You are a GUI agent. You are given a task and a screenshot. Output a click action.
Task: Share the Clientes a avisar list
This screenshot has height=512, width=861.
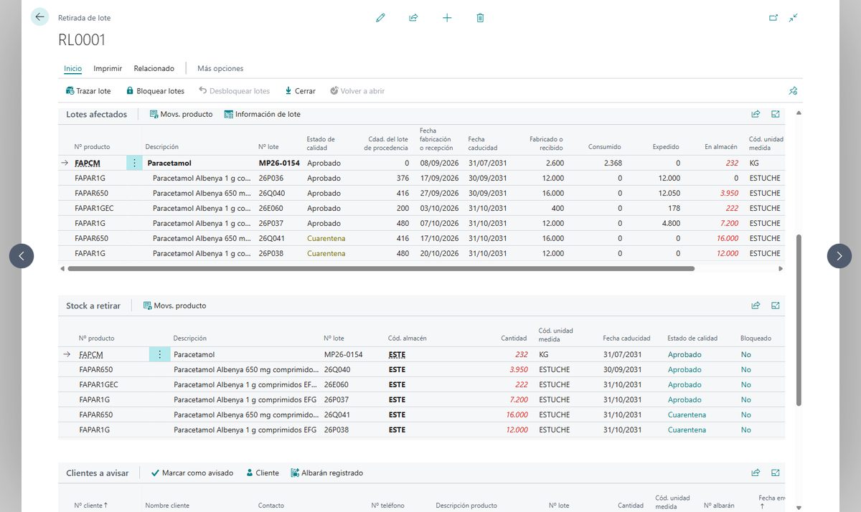pyautogui.click(x=756, y=473)
